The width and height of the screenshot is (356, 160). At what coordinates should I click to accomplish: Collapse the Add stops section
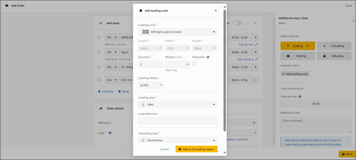[x=255, y=23]
